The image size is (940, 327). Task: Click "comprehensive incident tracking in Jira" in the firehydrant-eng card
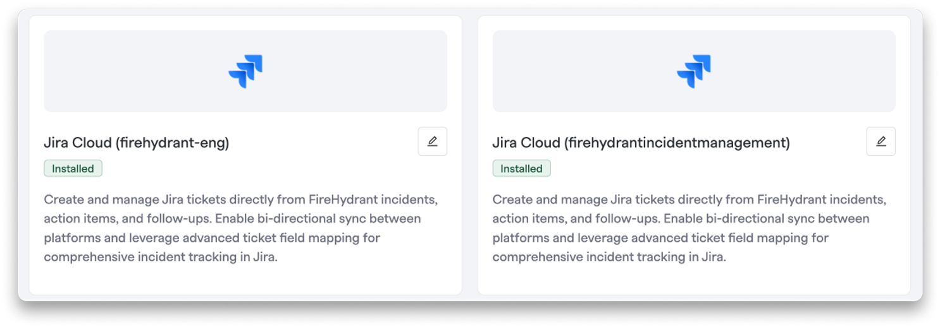pos(159,258)
